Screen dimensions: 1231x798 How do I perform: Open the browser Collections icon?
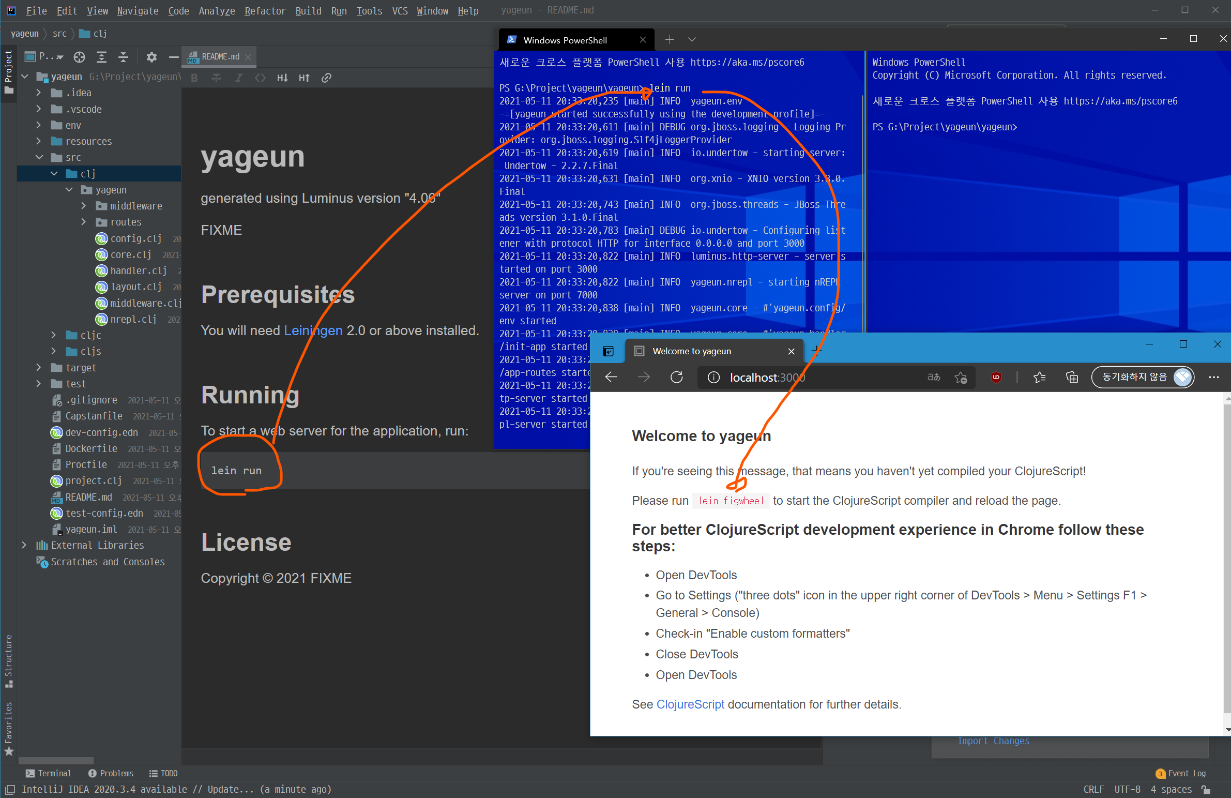(1072, 377)
